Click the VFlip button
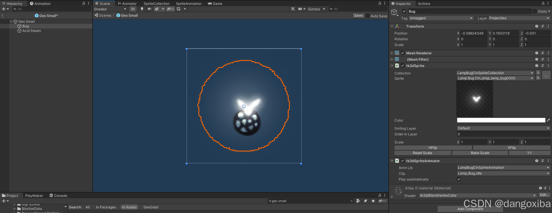 point(512,148)
